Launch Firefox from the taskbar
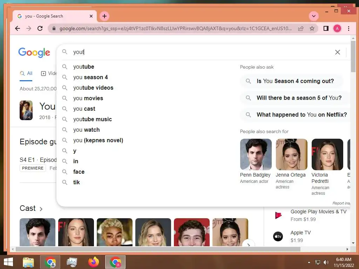Image resolution: width=359 pixels, height=269 pixels. (x=93, y=262)
